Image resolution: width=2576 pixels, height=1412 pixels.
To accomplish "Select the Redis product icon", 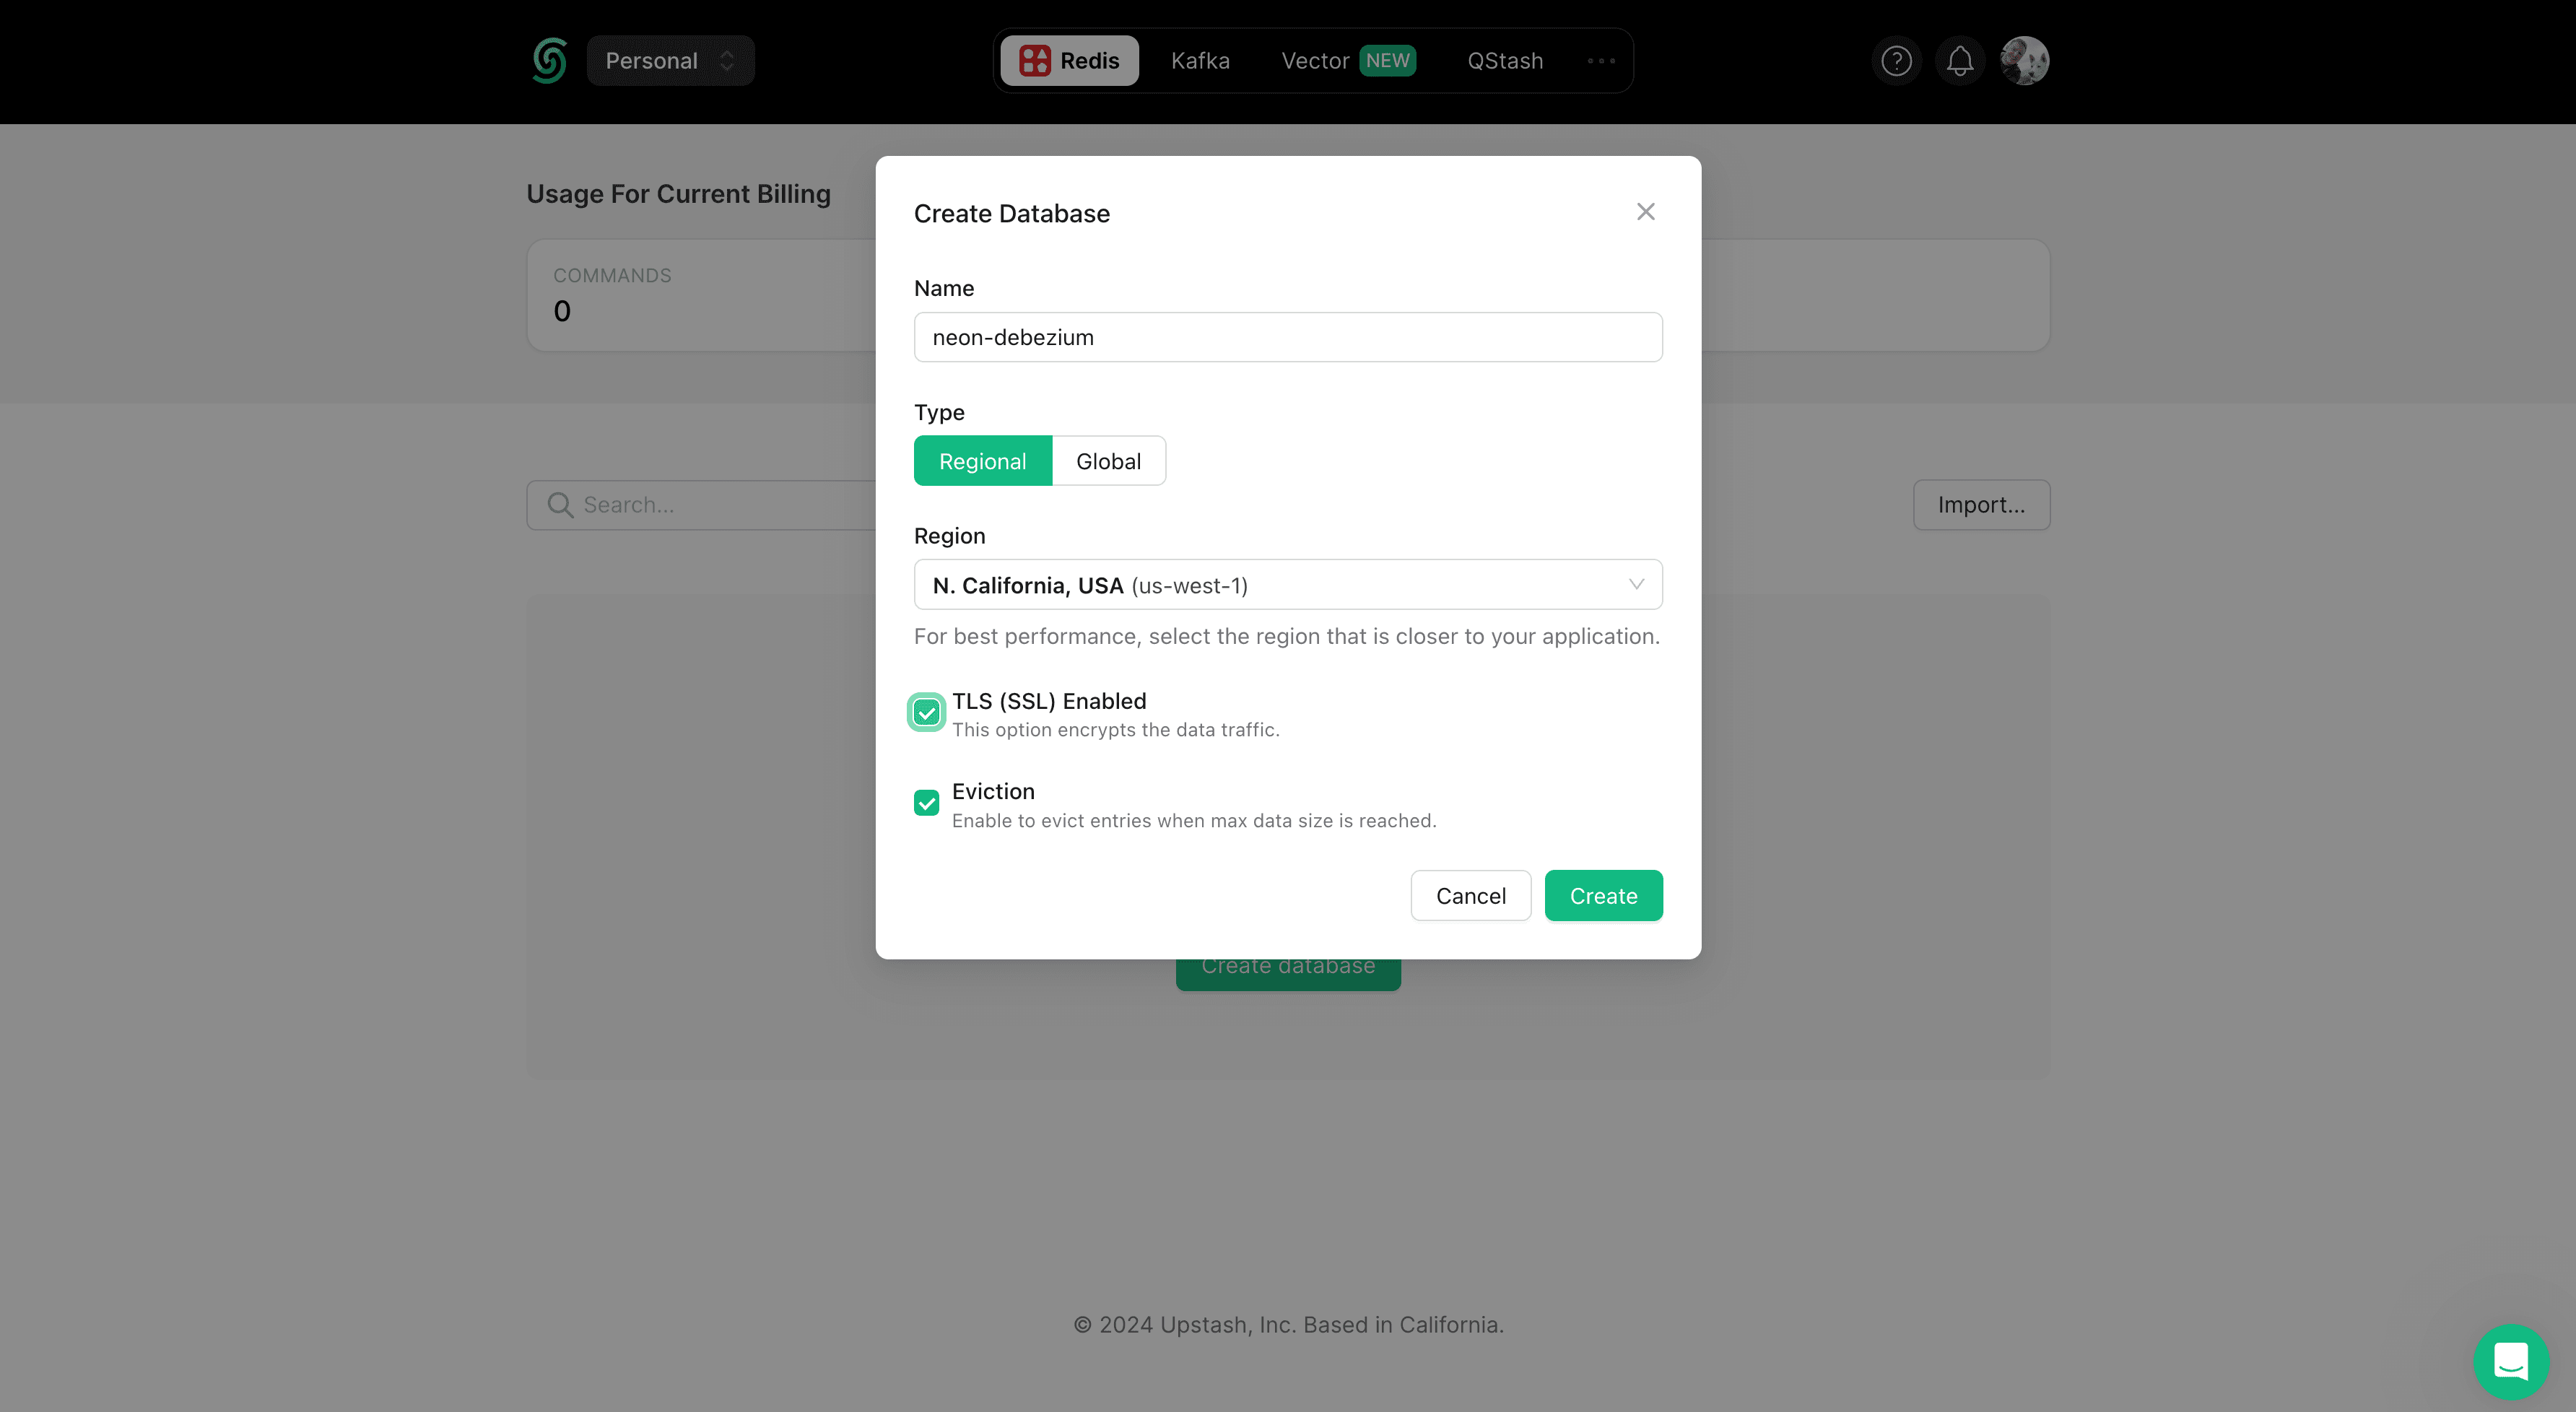I will tap(1035, 60).
